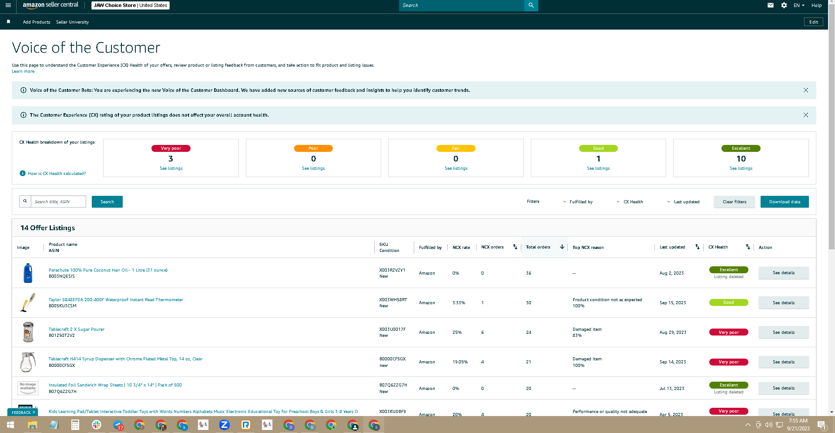Click the Edit button in the favorites bar
Screen dimensions: 835x433
[x=813, y=22]
